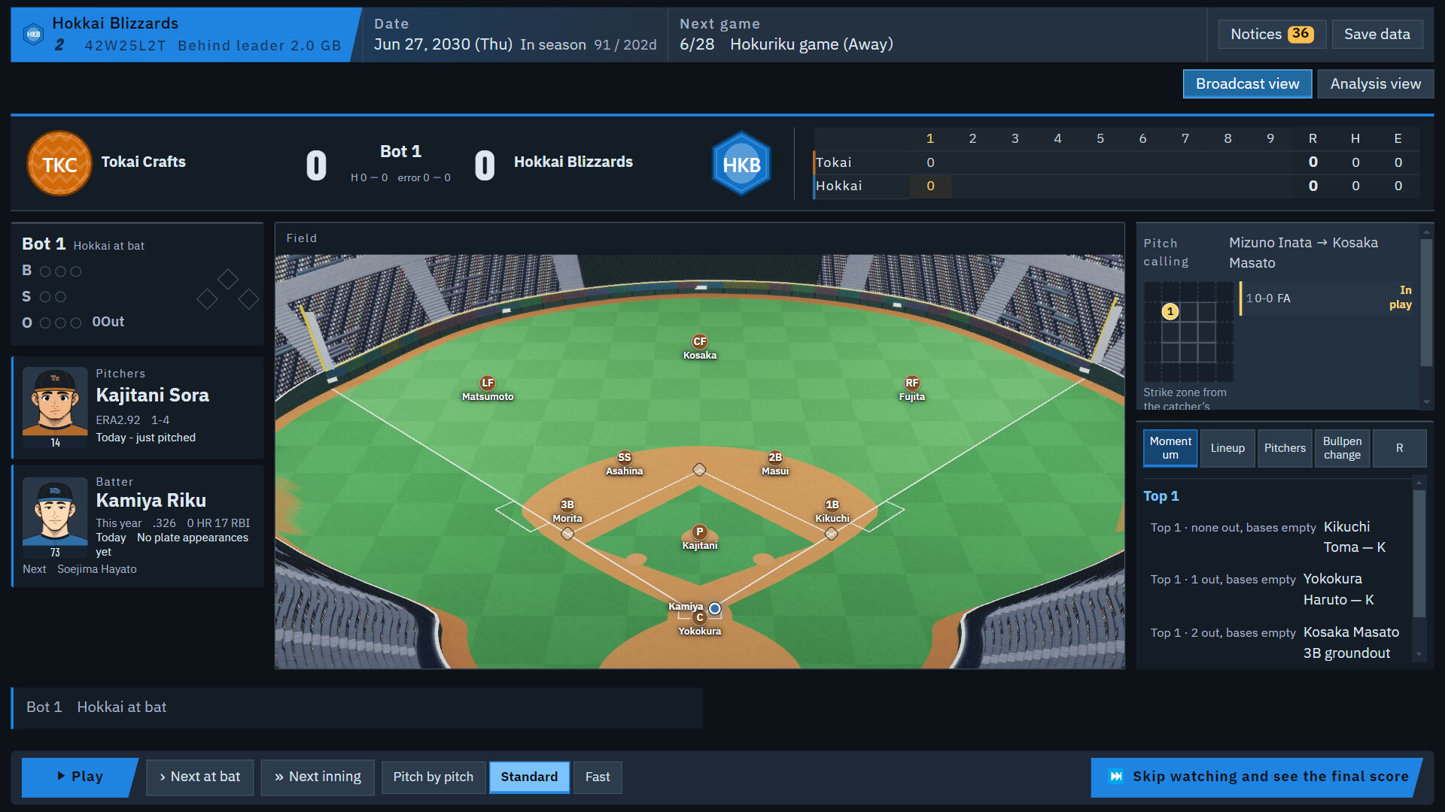This screenshot has width=1445, height=812.
Task: Advance to Next at bat
Action: coord(200,777)
